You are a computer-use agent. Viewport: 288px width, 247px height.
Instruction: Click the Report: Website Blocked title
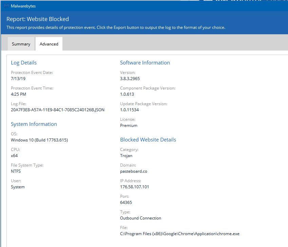point(38,19)
